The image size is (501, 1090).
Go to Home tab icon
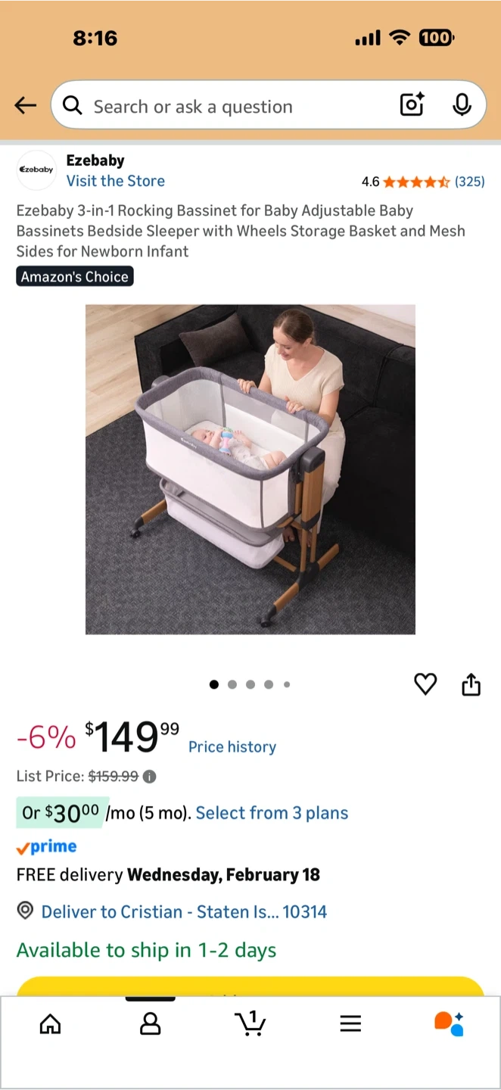point(50,1024)
